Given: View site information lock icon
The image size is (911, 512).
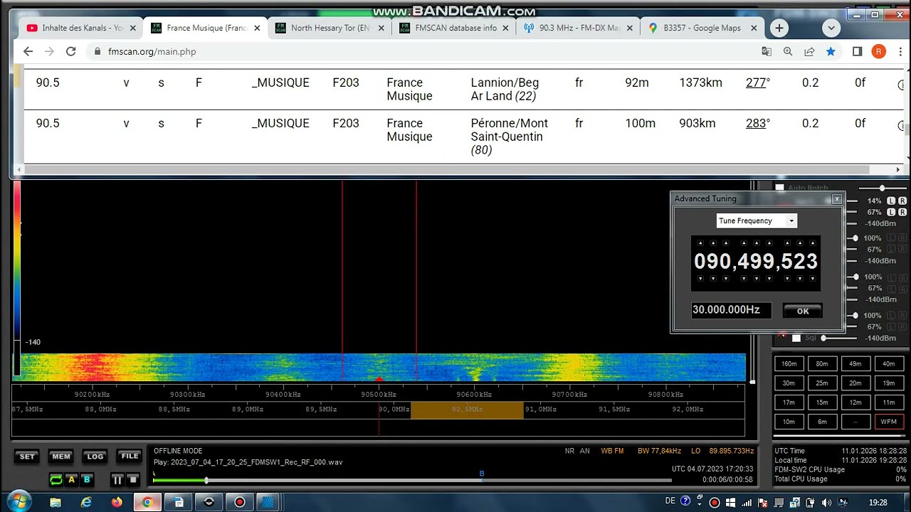Looking at the screenshot, I should 98,51.
